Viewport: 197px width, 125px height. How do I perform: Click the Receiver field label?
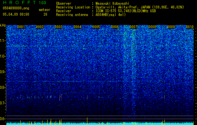(x=64, y=11)
